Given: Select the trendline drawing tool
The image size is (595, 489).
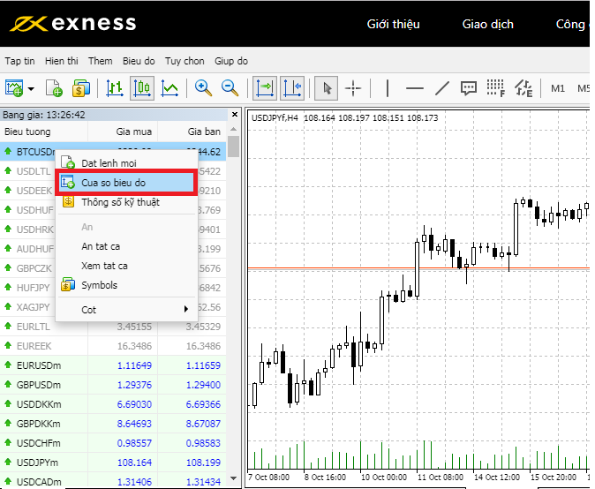Looking at the screenshot, I should (x=442, y=88).
